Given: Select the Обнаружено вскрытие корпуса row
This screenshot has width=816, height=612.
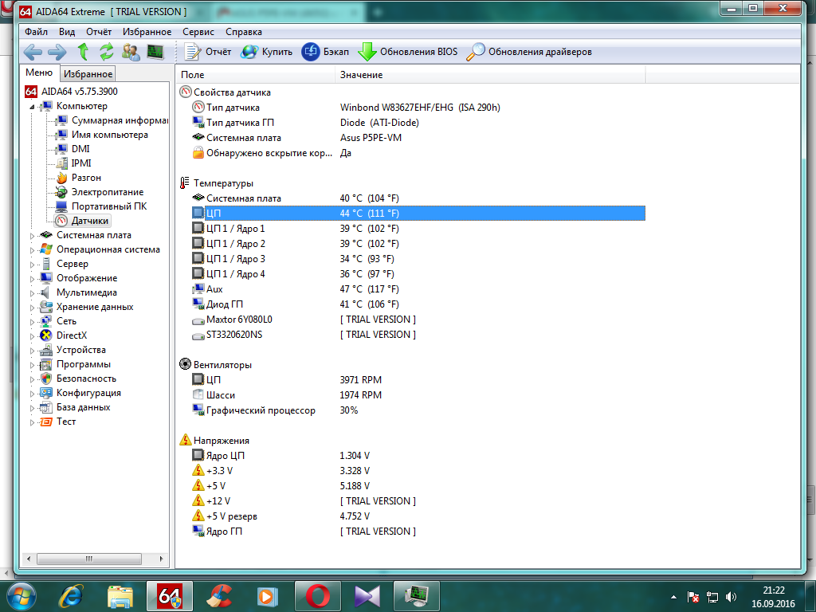Looking at the screenshot, I should pyautogui.click(x=418, y=153).
